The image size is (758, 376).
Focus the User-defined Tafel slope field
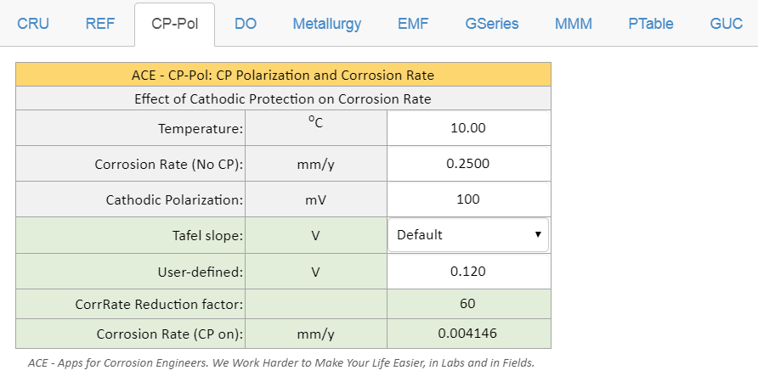[x=468, y=272]
